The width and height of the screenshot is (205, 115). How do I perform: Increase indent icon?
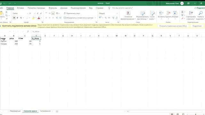click(x=60, y=18)
